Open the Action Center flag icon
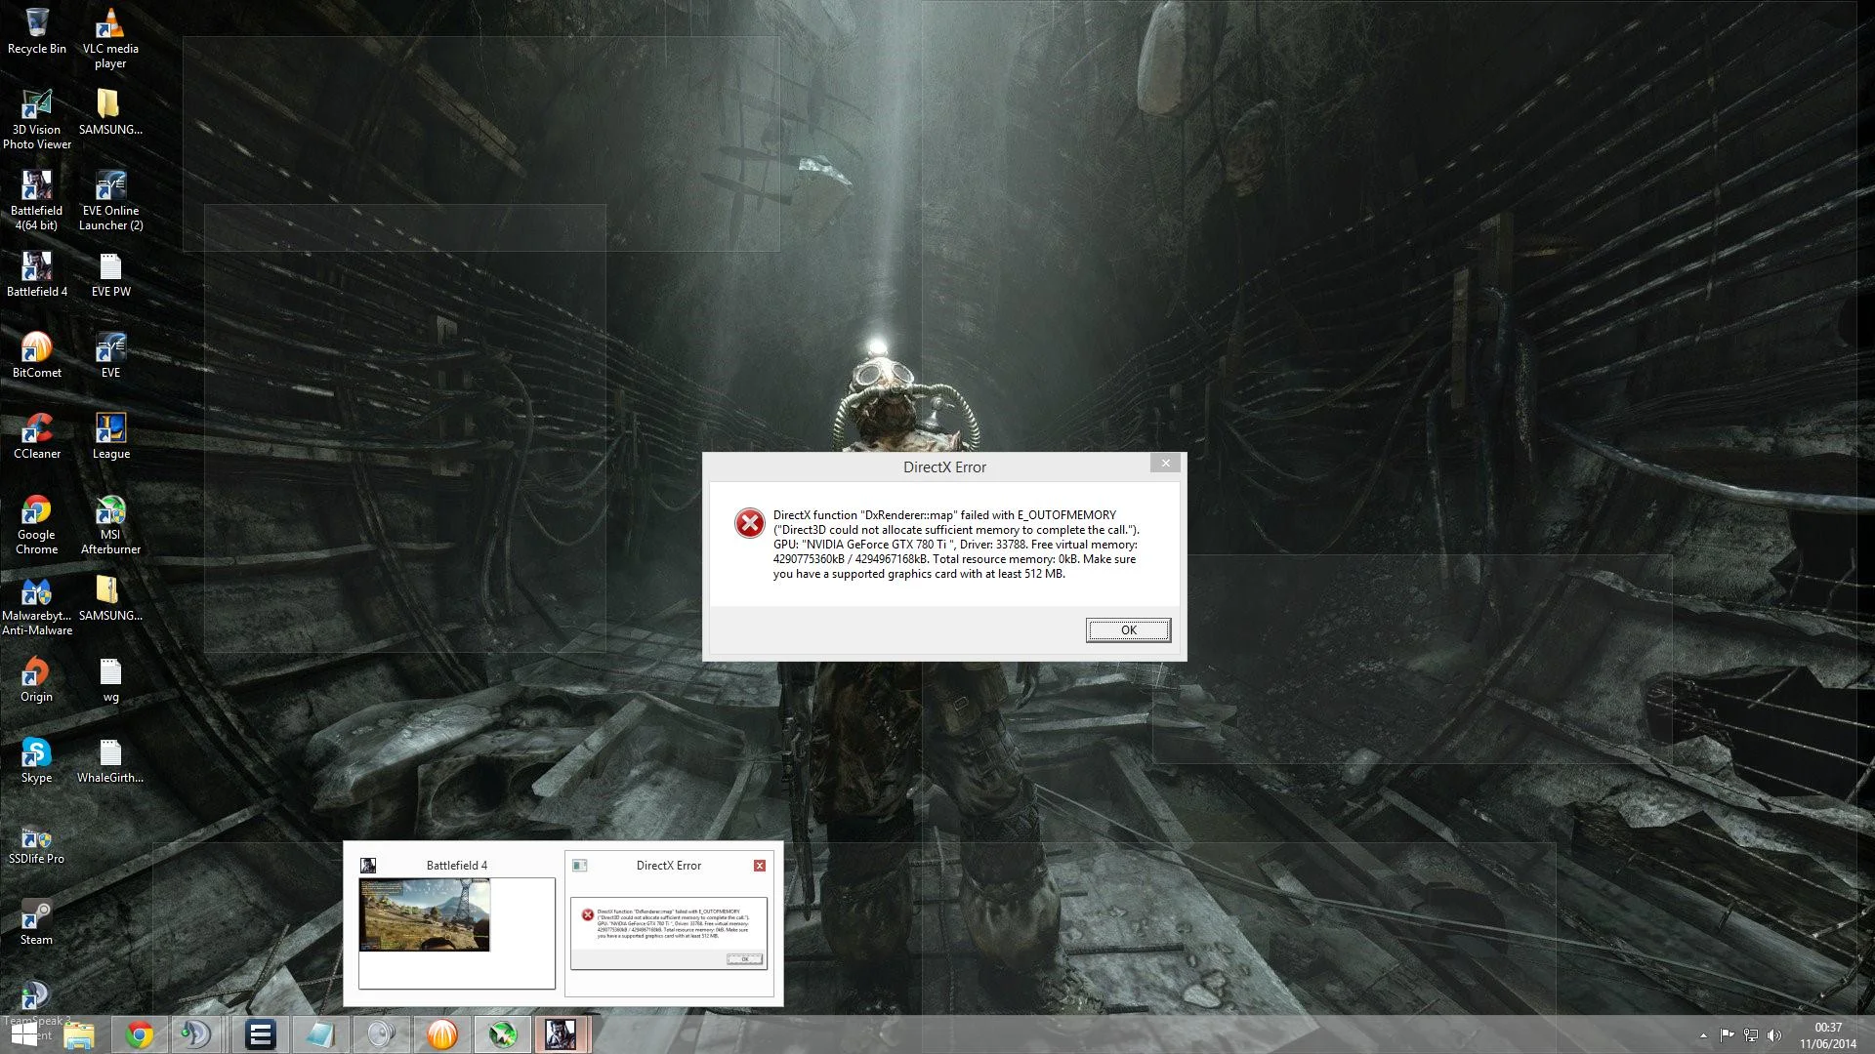 click(x=1727, y=1035)
